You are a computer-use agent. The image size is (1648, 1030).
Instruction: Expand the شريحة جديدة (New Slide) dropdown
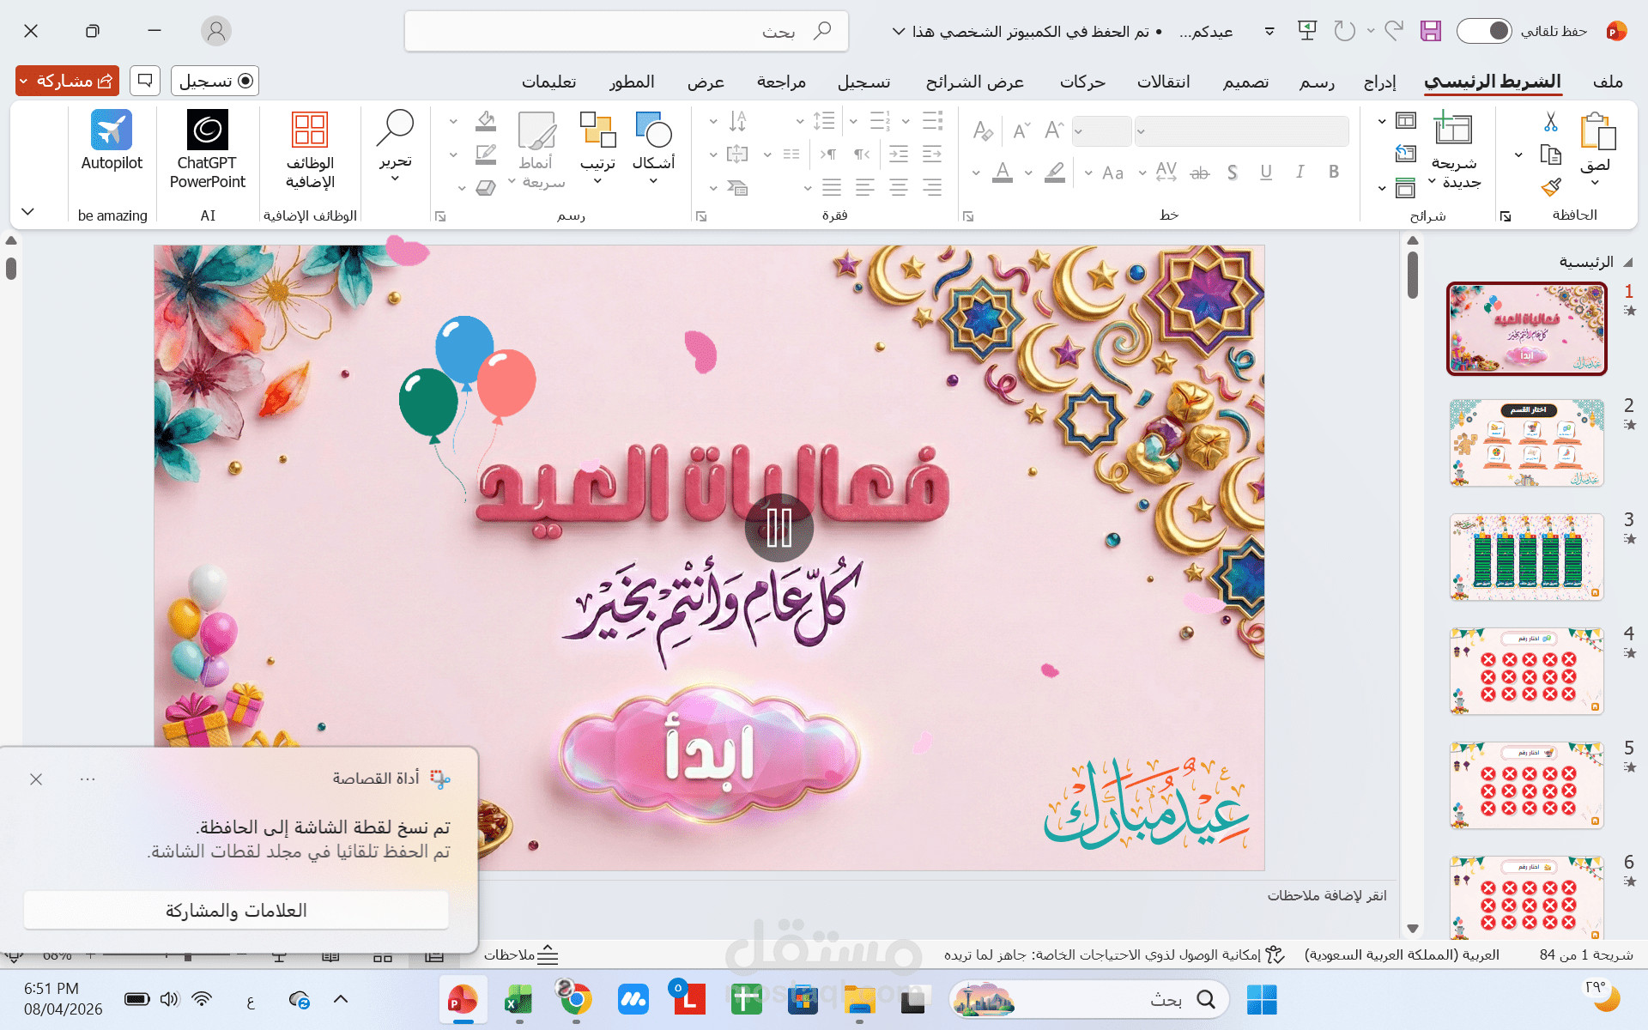pyautogui.click(x=1431, y=182)
